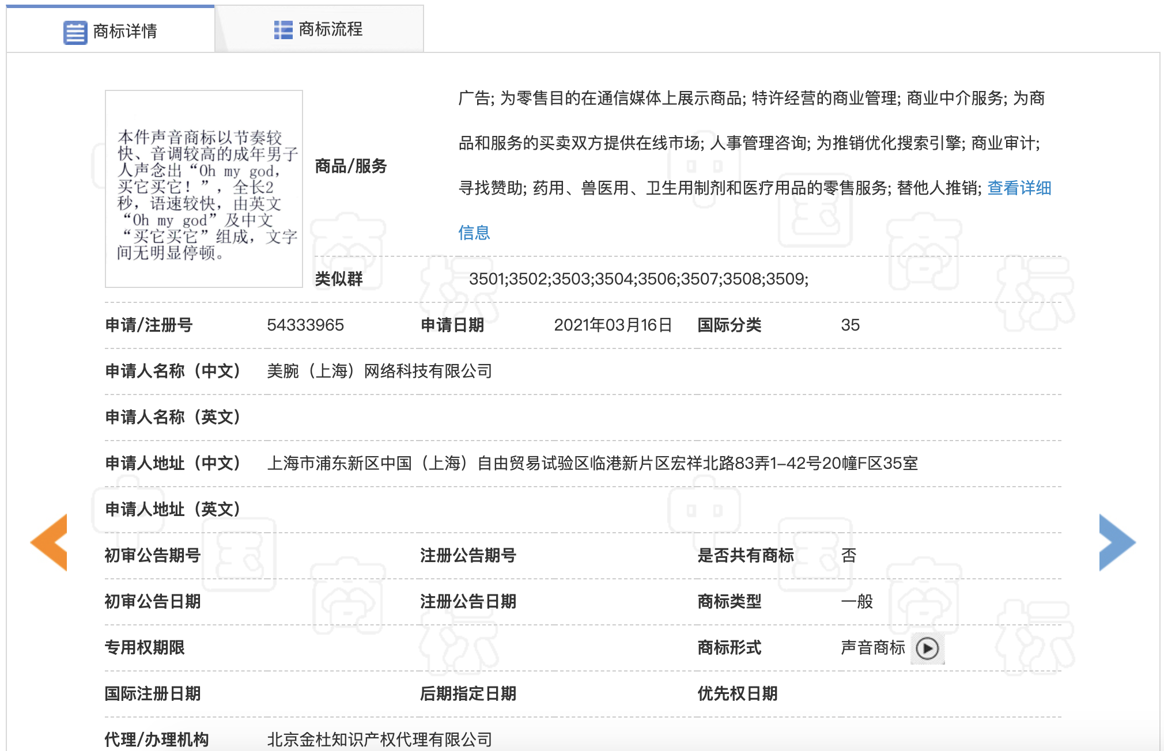Screen dimensions: 1164x751
Task: Play the sound trademark audio
Action: click(927, 648)
